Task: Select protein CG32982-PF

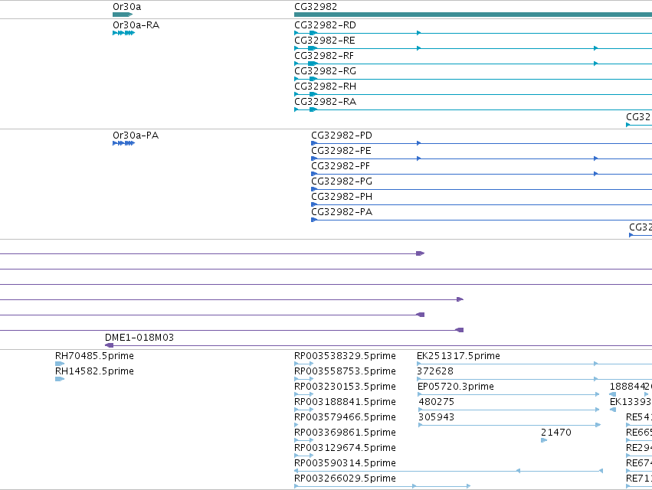Action: point(340,166)
